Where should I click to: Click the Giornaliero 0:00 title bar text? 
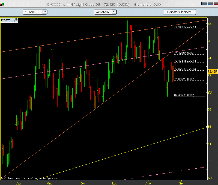pos(147,5)
